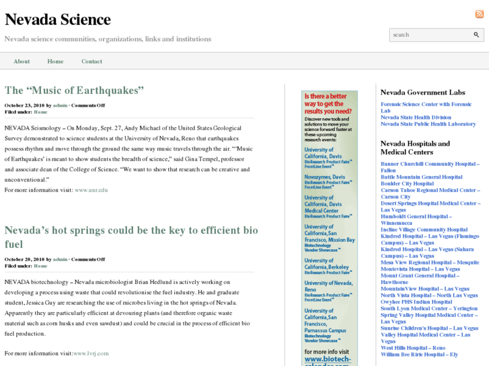Image resolution: width=489 pixels, height=366 pixels.
Task: Visit the www.lvrj.com link
Action: coord(91,353)
